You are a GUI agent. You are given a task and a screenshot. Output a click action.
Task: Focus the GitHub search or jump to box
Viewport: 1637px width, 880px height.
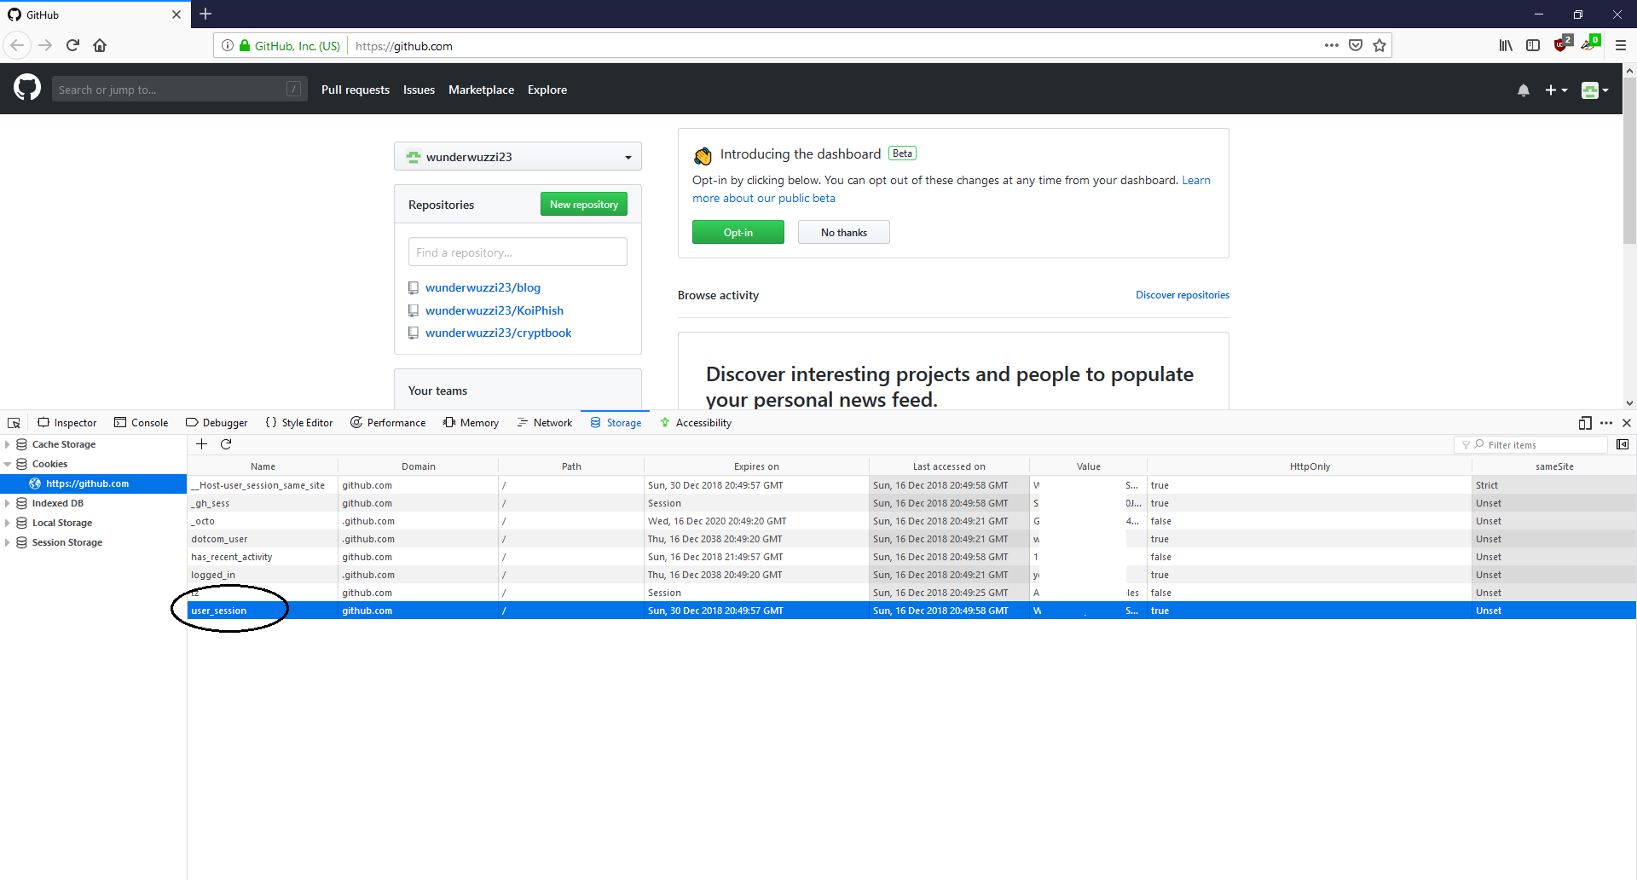pyautogui.click(x=179, y=90)
